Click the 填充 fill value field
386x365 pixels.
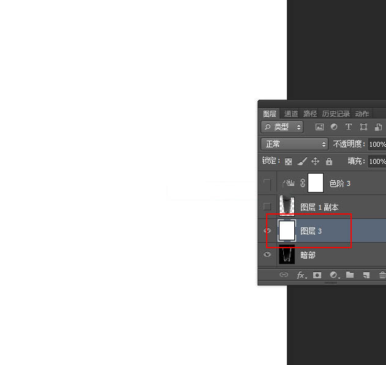point(377,161)
